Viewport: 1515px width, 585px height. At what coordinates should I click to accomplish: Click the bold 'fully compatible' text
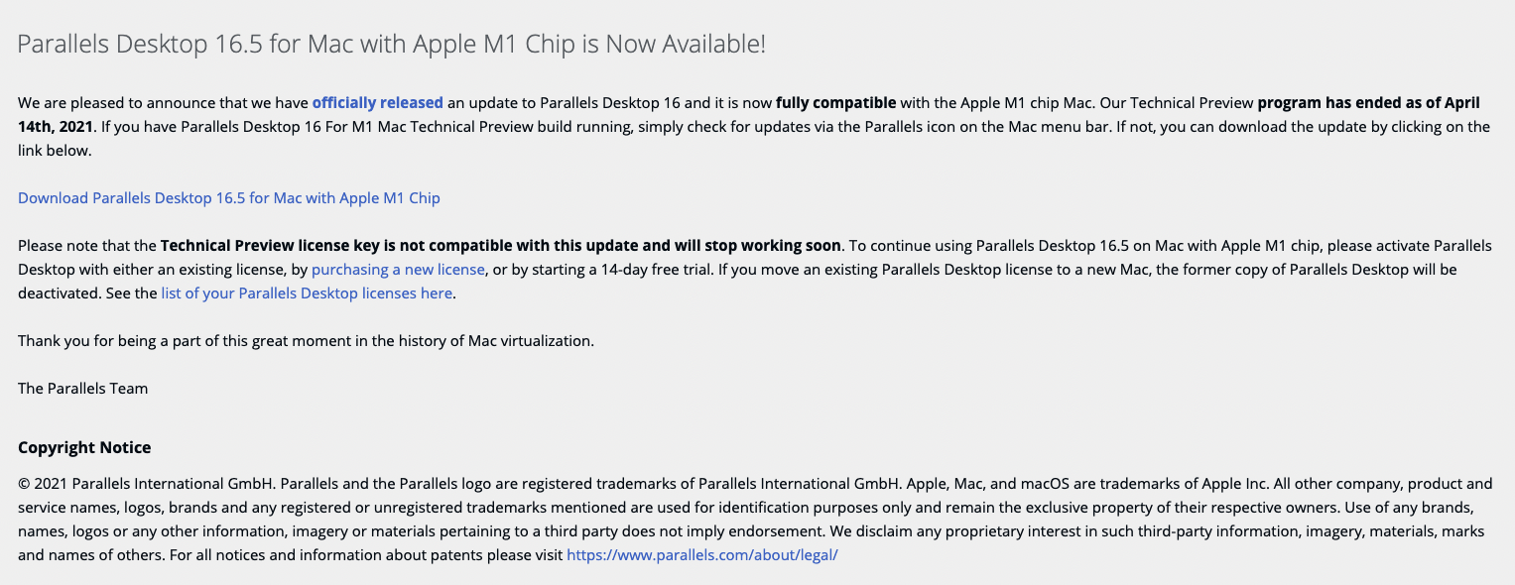pos(835,102)
